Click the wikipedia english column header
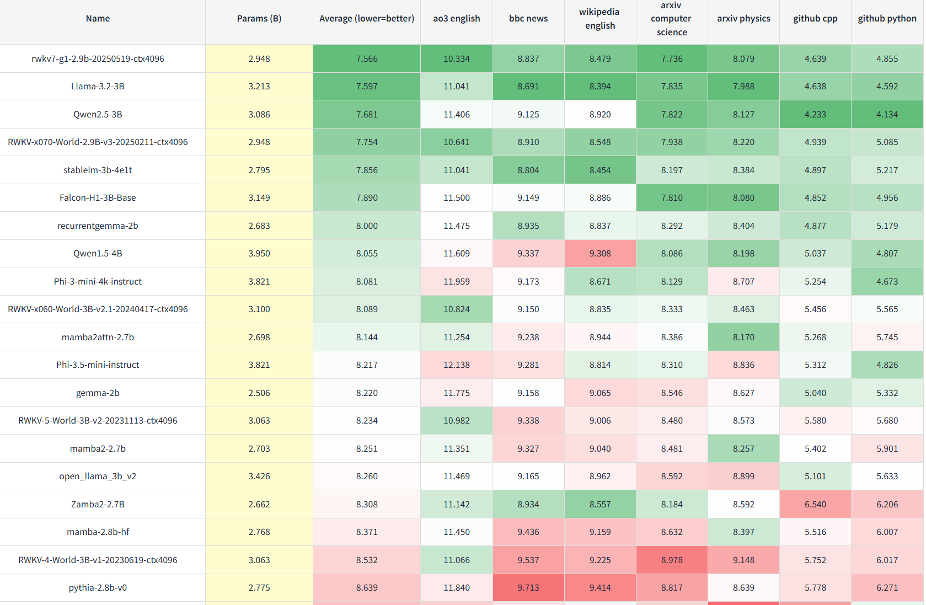Image resolution: width=926 pixels, height=605 pixels. tap(600, 19)
